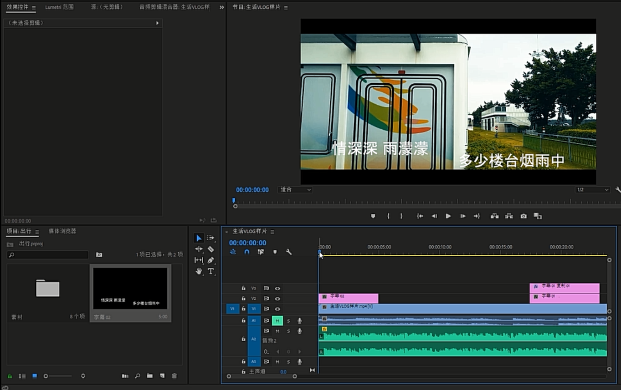Toggle lock on track A2

tap(243, 339)
